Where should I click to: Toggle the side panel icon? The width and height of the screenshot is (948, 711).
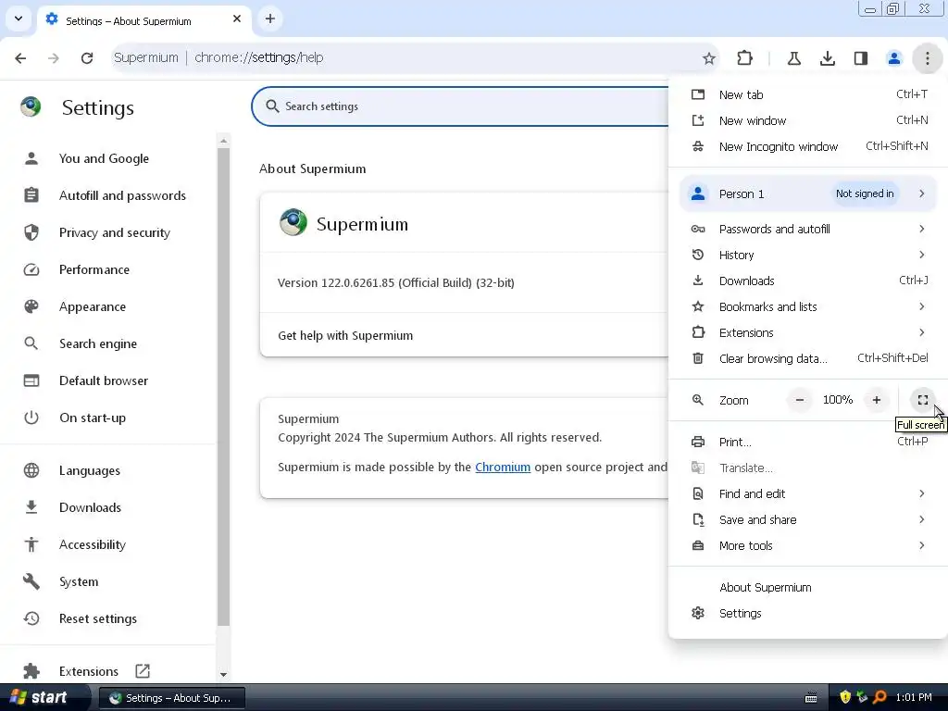click(861, 58)
